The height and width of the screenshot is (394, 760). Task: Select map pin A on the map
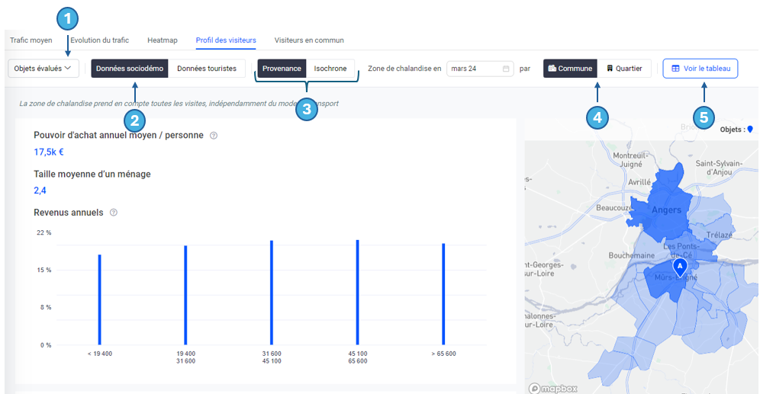(680, 267)
